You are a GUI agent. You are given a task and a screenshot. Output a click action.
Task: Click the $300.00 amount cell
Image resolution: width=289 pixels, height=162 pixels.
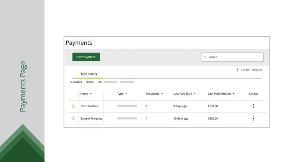click(213, 118)
